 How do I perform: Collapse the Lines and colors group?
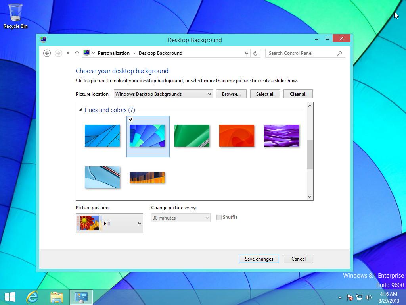click(x=80, y=110)
